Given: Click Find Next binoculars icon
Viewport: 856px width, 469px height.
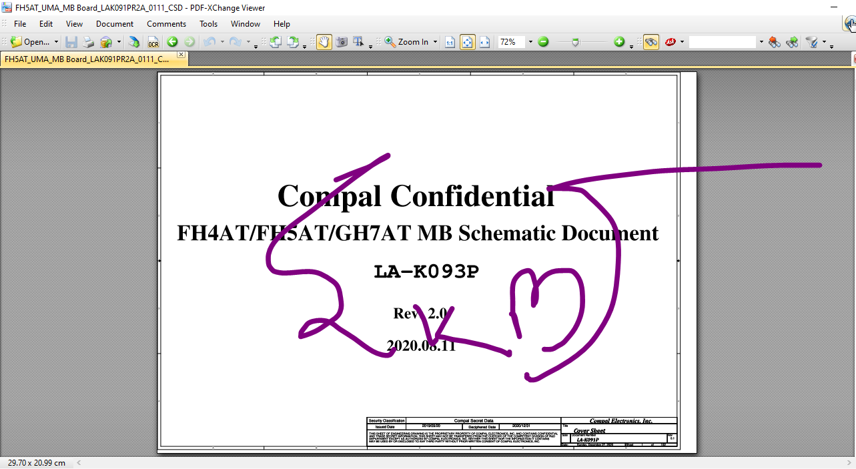Looking at the screenshot, I should [x=792, y=42].
